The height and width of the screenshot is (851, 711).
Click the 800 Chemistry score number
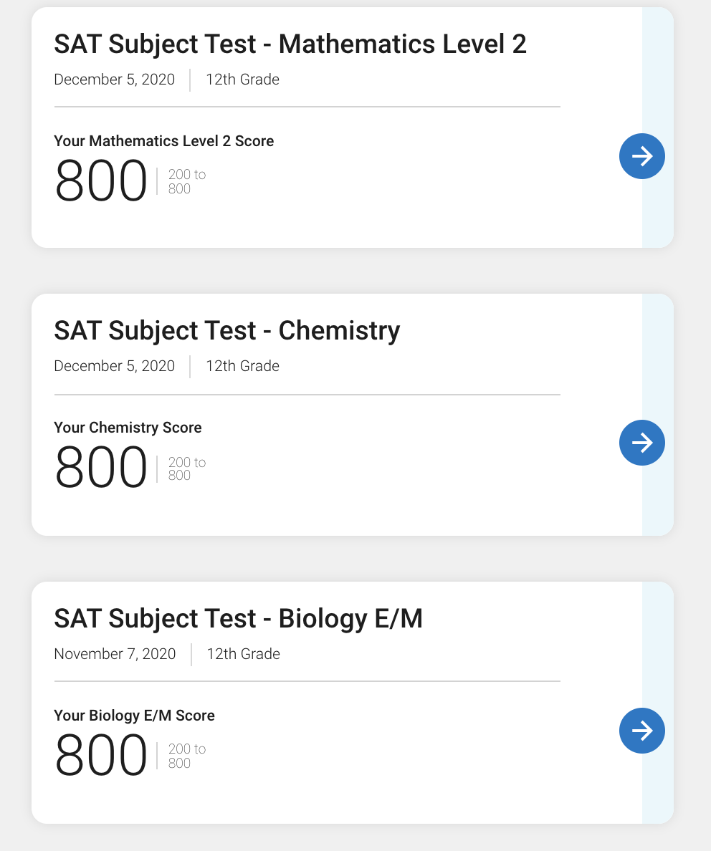[101, 467]
